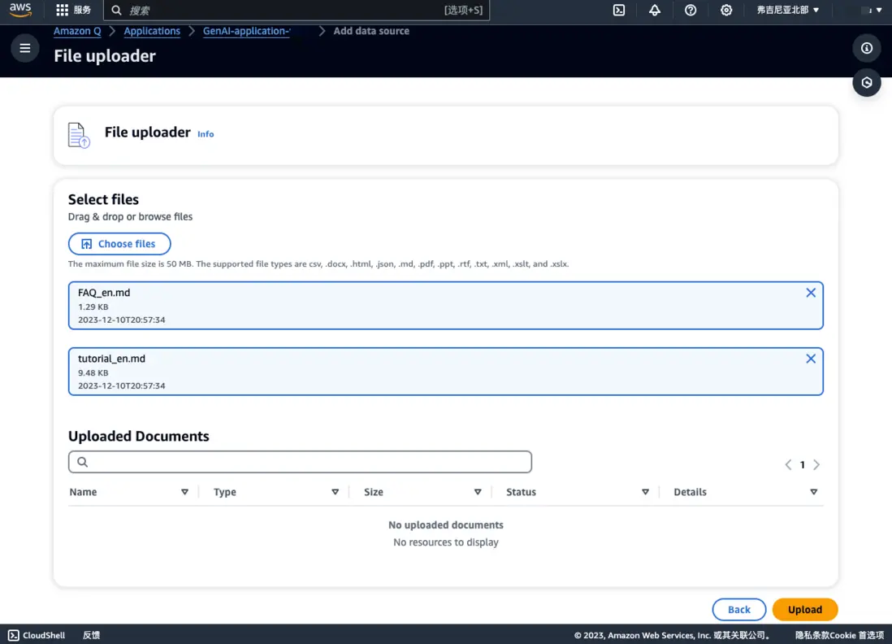Screen dimensions: 892x644
Task: Open CloudShell from the footer bar
Action: (x=37, y=635)
